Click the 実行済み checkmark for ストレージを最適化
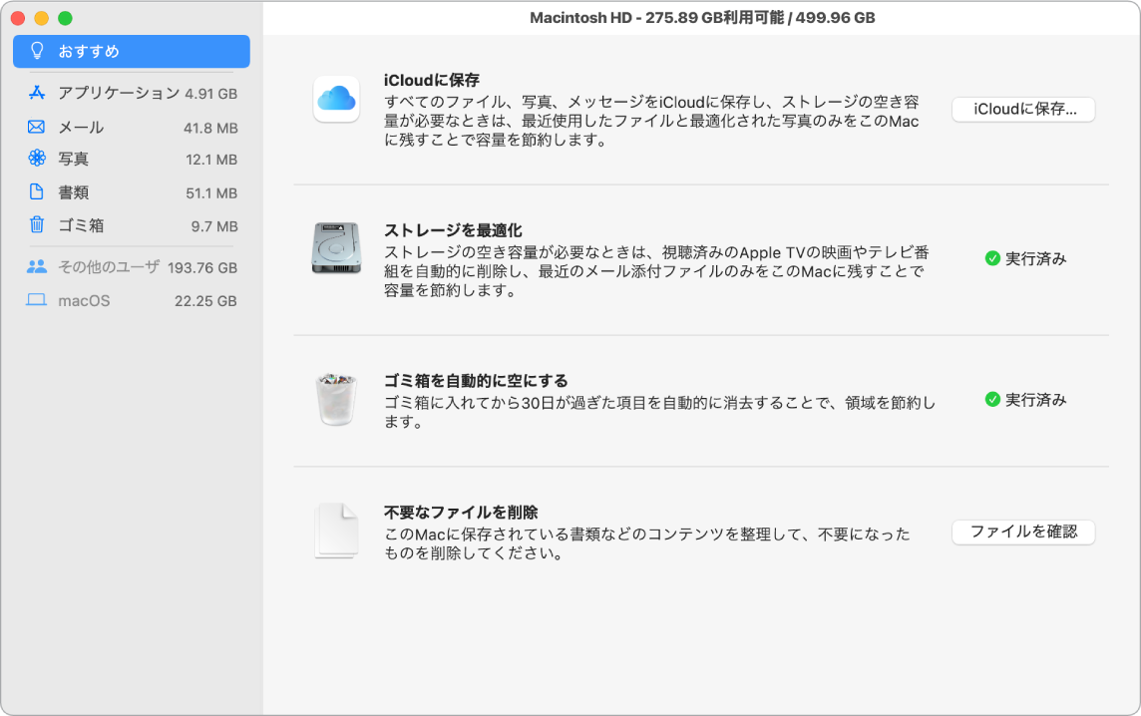 click(991, 259)
